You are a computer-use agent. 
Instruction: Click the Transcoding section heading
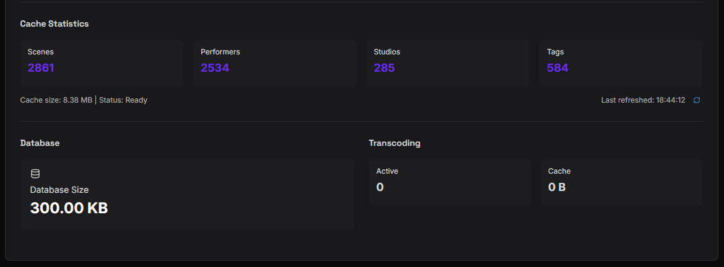coord(395,143)
